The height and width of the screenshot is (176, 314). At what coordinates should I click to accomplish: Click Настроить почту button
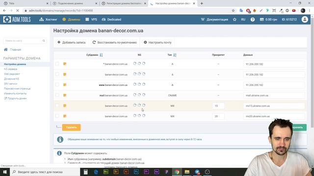(157, 43)
